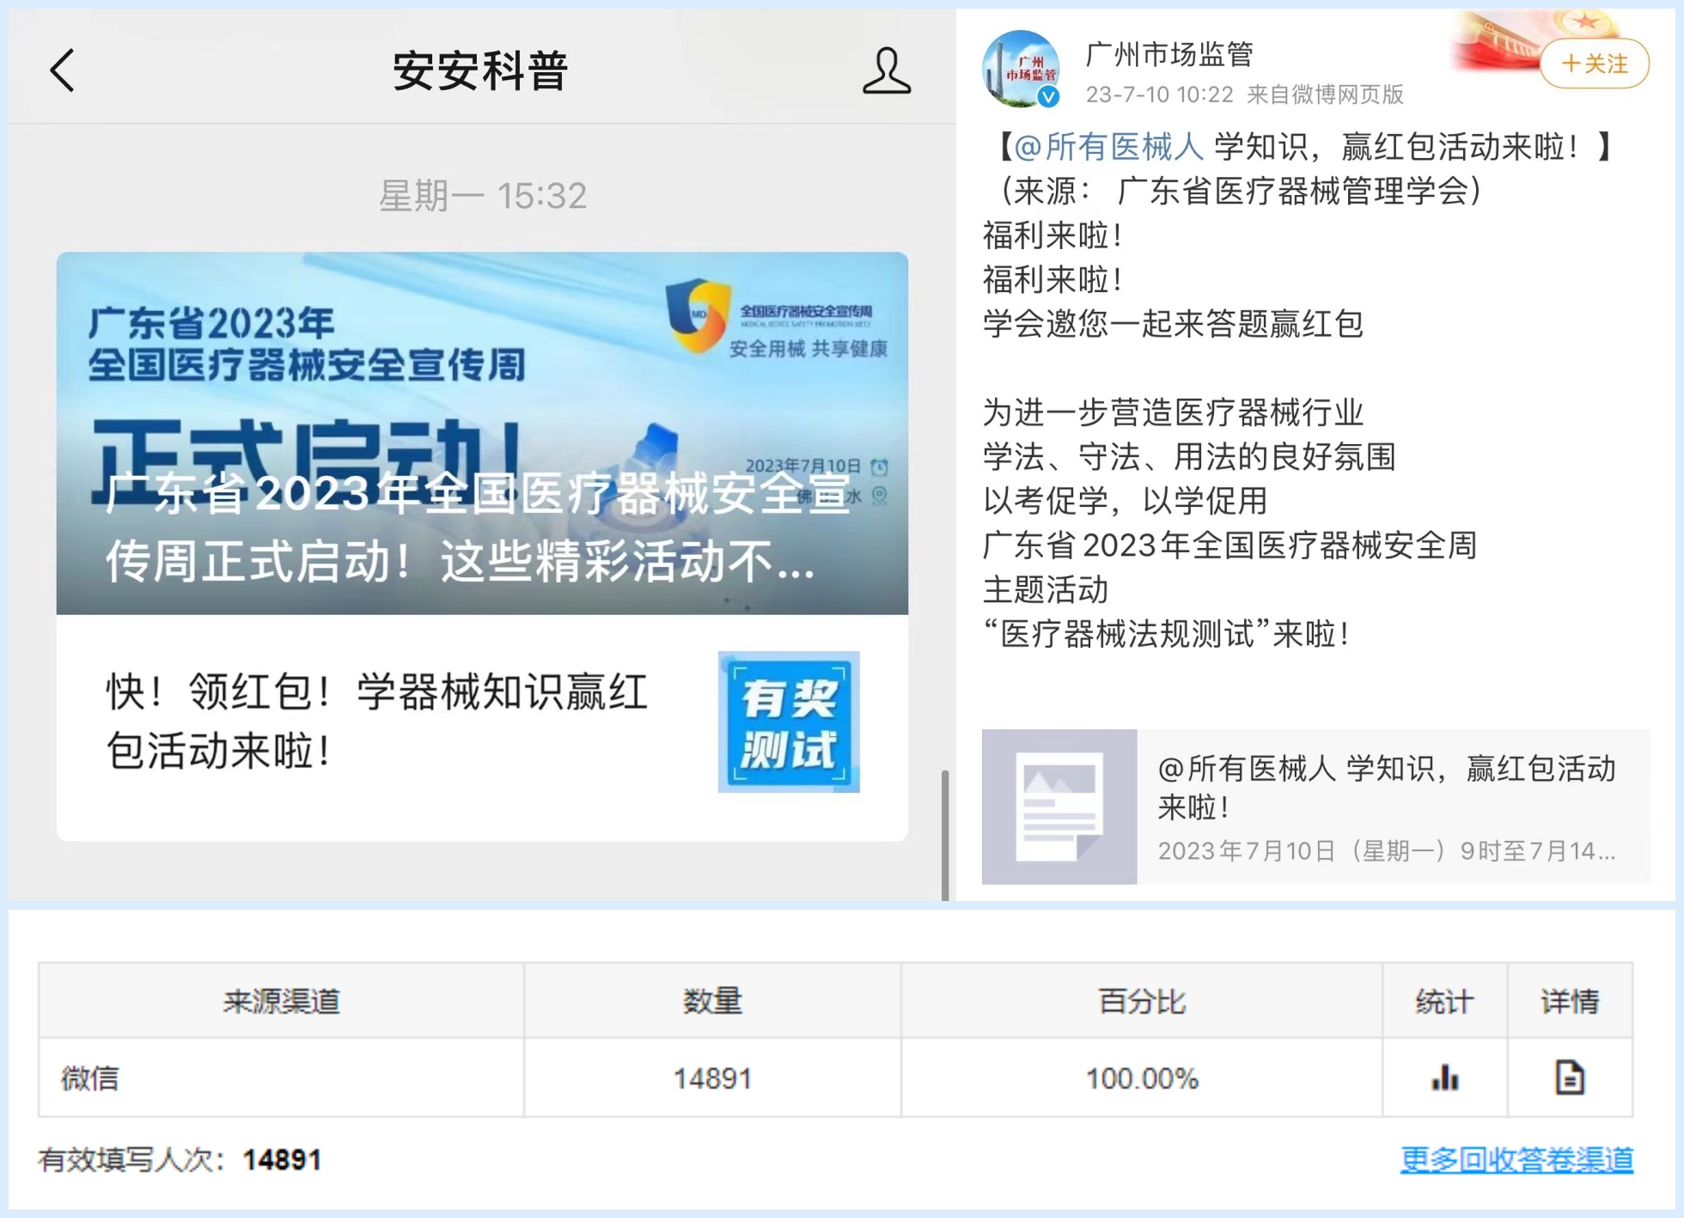Open the 广东省2023年全国医疗器械安全宣传周 article banner
The width and height of the screenshot is (1684, 1218).
(x=482, y=433)
